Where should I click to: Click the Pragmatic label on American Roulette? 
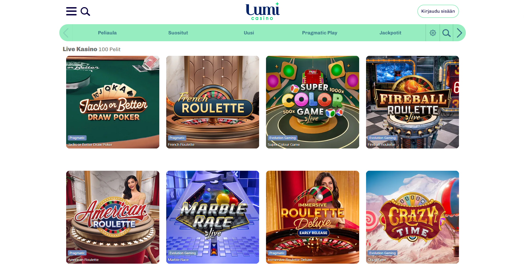click(x=77, y=253)
